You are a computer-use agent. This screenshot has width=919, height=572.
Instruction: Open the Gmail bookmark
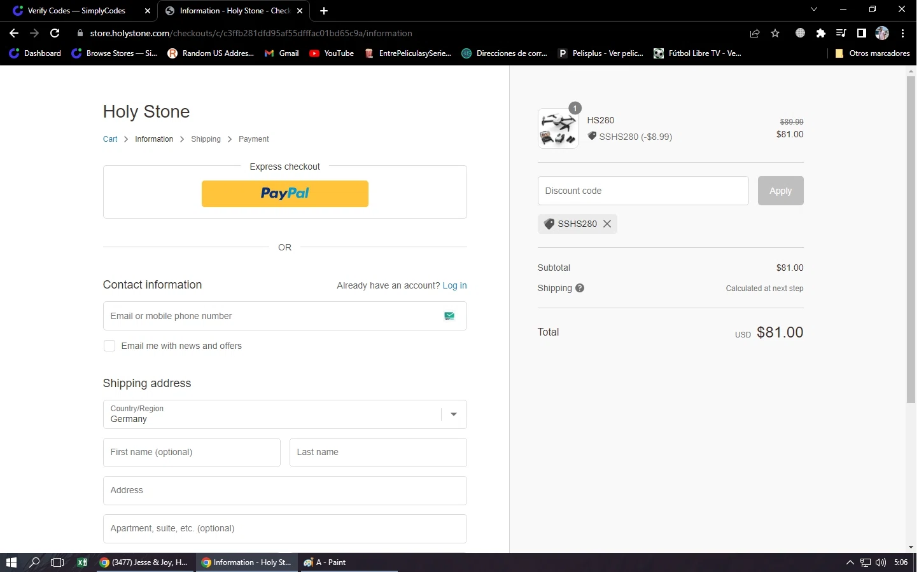click(282, 53)
